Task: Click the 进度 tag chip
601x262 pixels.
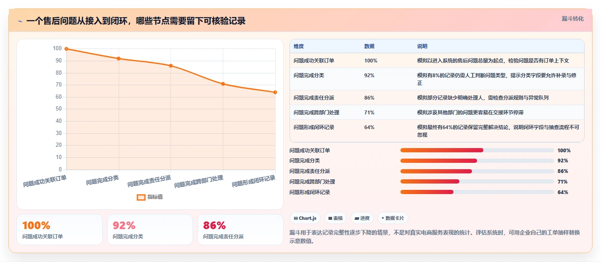Action: tap(362, 218)
